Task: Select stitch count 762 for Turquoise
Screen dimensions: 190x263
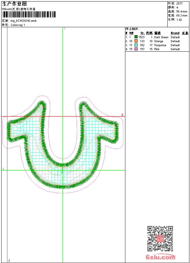Action: [142, 45]
